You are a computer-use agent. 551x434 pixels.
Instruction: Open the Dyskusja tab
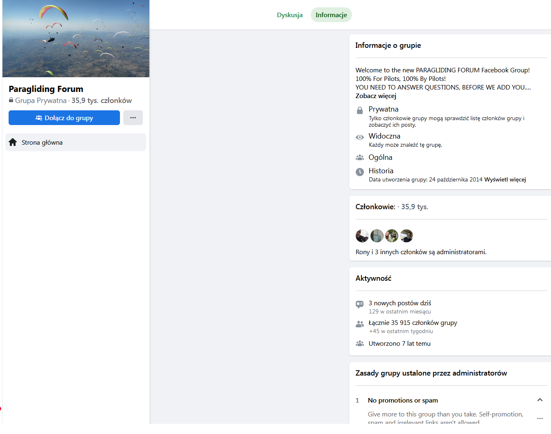[x=289, y=15]
